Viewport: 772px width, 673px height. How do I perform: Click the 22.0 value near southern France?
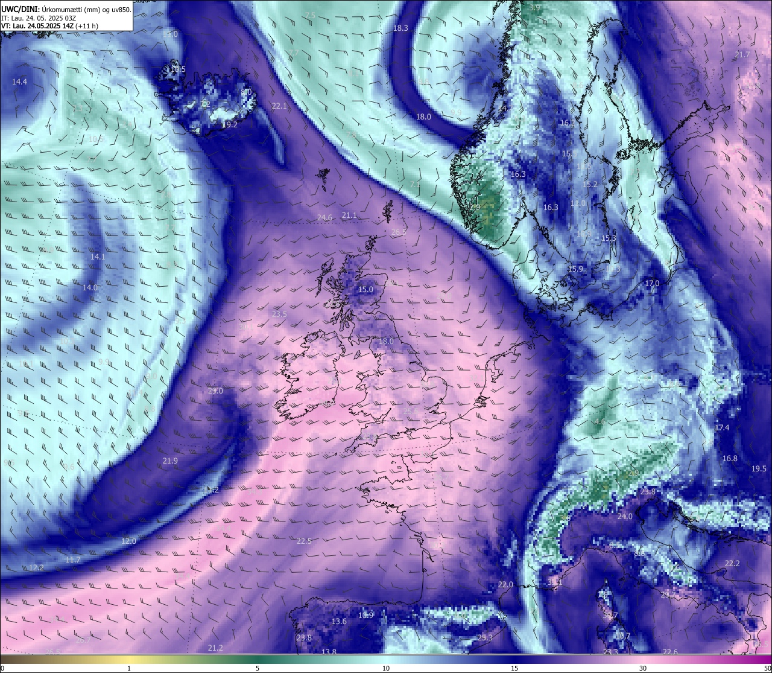(505, 584)
